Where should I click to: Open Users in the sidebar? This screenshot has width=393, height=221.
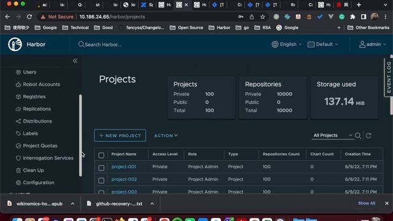(x=29, y=72)
